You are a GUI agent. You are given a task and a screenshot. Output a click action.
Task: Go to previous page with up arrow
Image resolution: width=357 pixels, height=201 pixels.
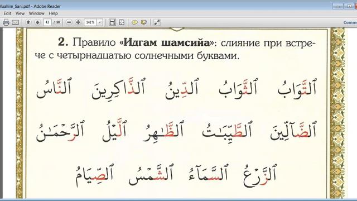click(x=28, y=22)
